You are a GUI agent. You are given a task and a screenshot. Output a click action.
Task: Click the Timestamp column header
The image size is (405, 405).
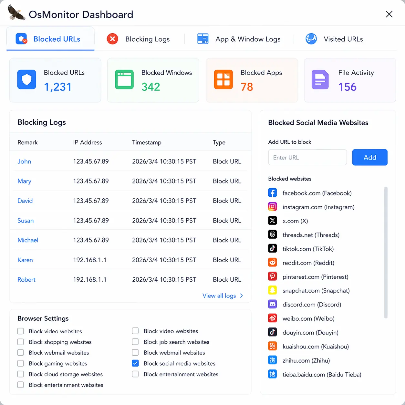(147, 142)
